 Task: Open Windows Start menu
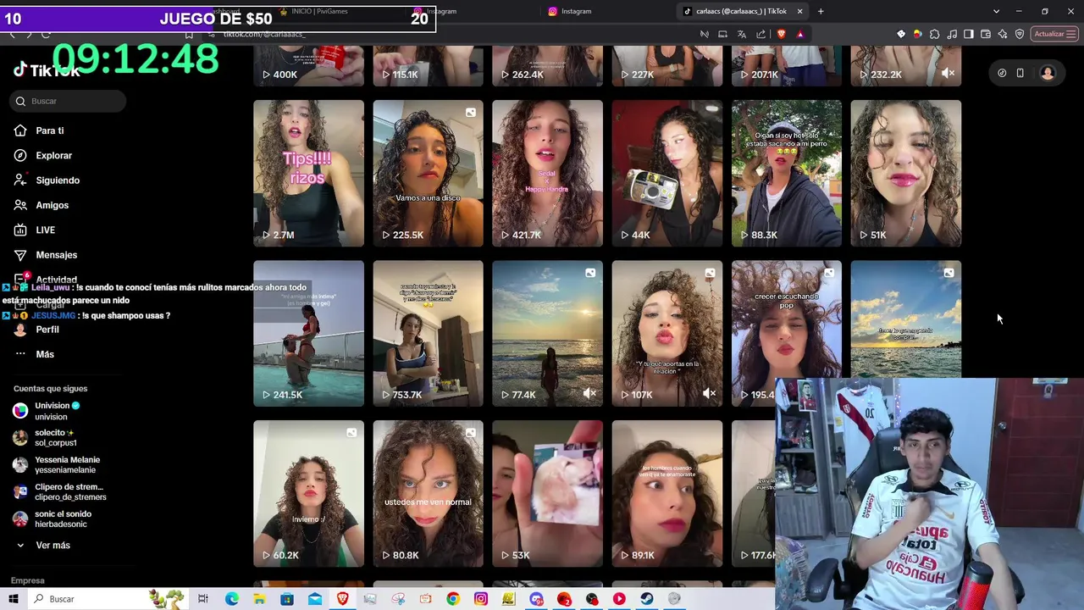pos(14,599)
